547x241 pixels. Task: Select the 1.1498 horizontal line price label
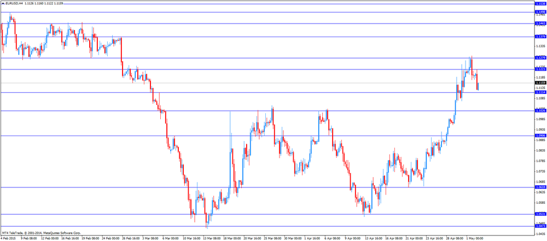click(x=540, y=12)
